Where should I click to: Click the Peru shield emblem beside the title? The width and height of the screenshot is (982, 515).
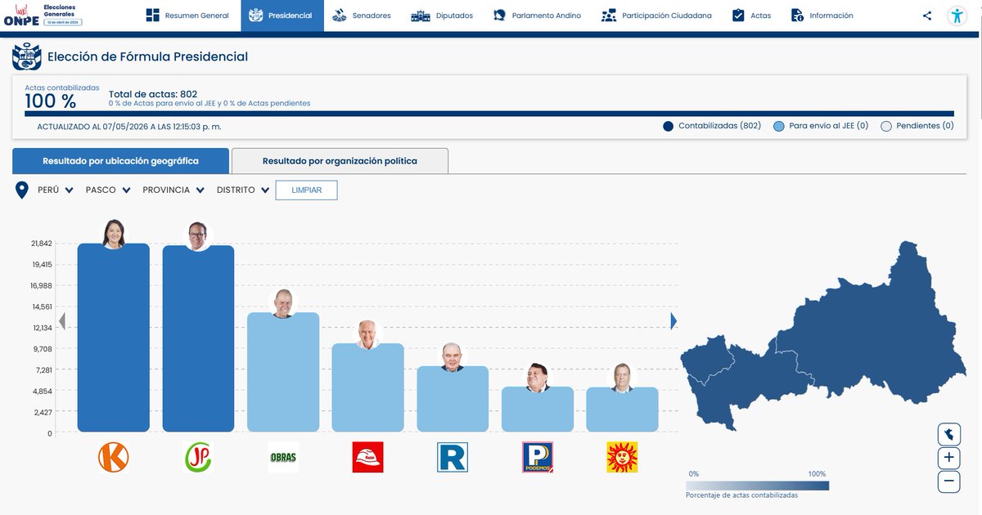click(x=27, y=57)
